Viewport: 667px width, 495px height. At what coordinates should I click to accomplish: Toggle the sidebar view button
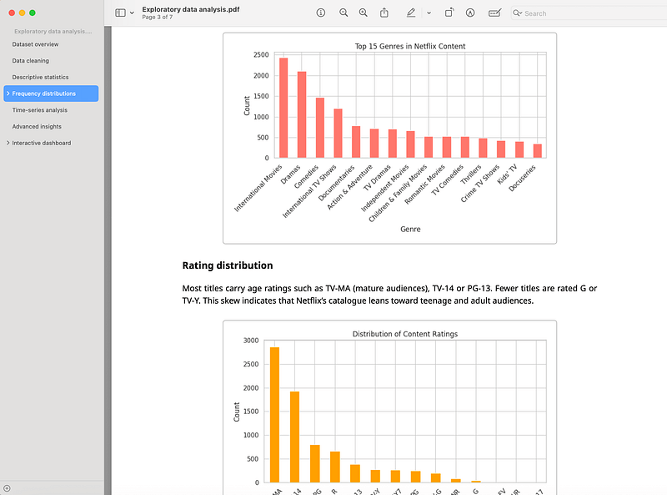120,13
